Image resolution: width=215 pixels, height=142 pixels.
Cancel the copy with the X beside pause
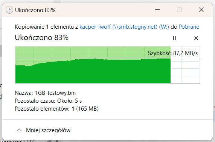click(x=196, y=38)
